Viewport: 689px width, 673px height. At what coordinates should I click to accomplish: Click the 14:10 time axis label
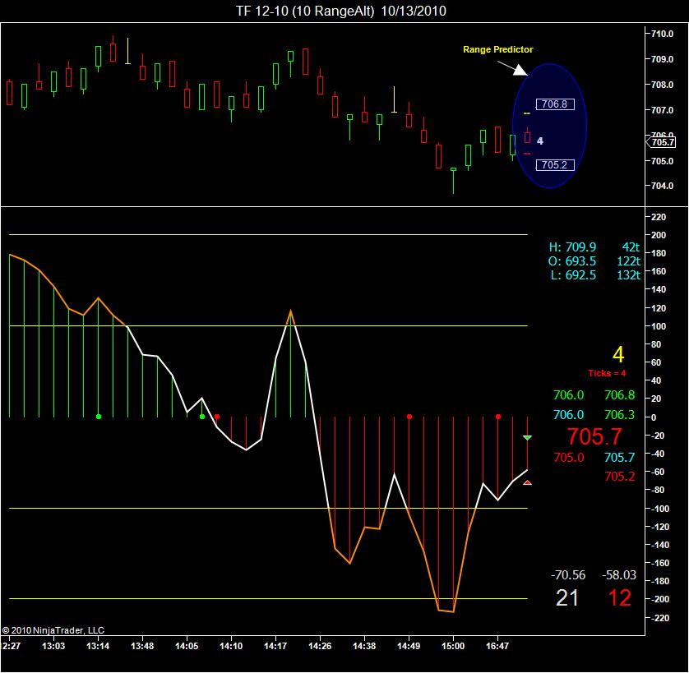coord(231,646)
